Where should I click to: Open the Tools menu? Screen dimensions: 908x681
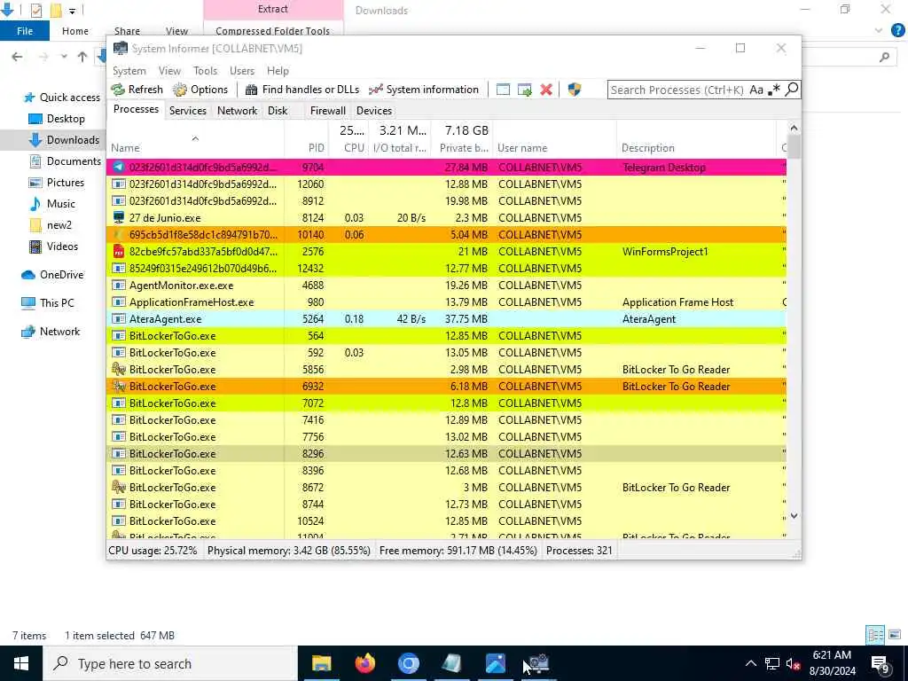205,71
